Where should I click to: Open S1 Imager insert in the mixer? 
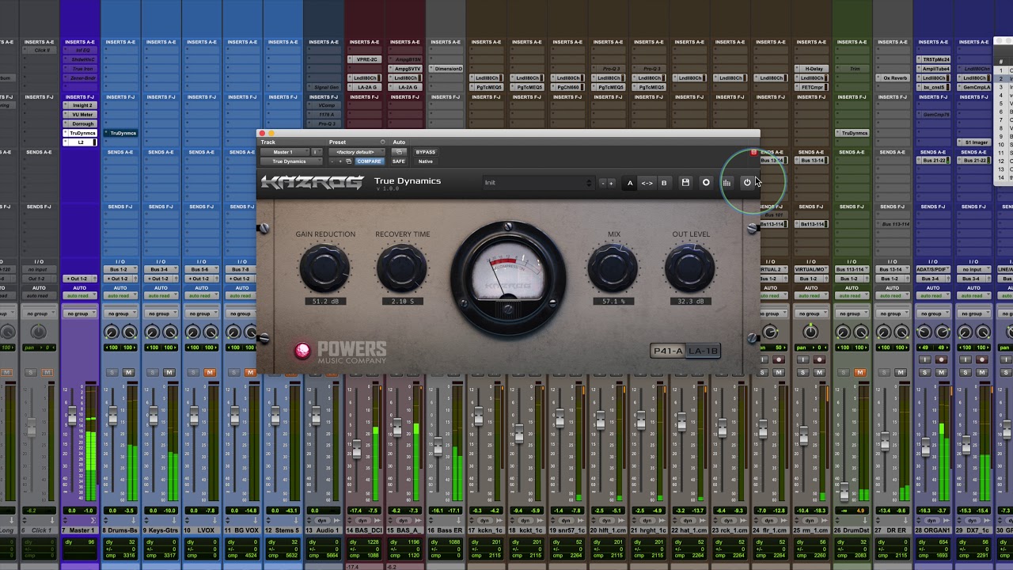pos(973,142)
